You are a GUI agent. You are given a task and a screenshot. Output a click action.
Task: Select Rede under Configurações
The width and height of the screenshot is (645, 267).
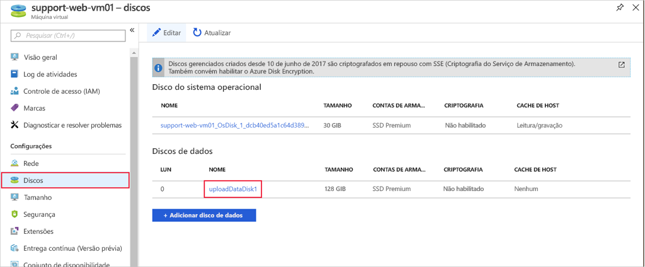click(31, 163)
